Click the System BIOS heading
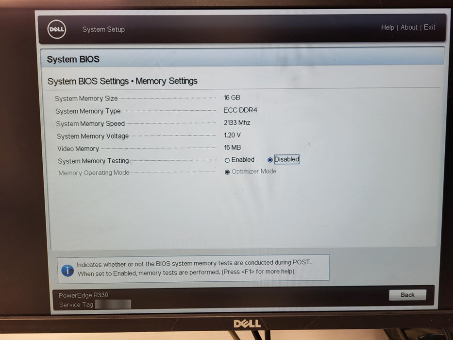Image resolution: width=453 pixels, height=340 pixels. (x=73, y=59)
